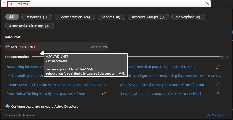
Task: Open Remote Desktop clients for Azure Virtual Desktop link
Action: 56,85
